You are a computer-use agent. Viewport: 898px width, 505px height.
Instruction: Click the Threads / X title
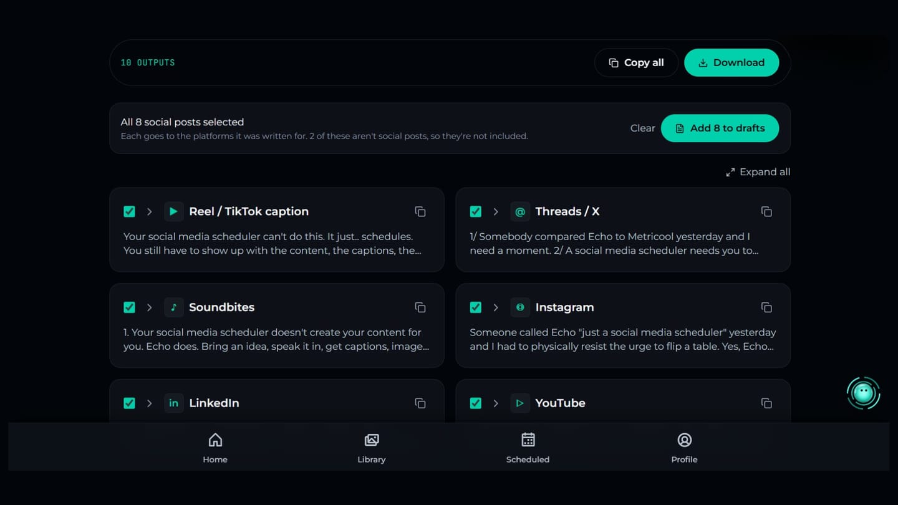pos(567,211)
